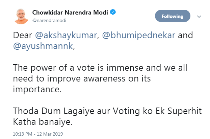Click the blue verified badge icon
This screenshot has height=139, width=210.
tap(113, 12)
